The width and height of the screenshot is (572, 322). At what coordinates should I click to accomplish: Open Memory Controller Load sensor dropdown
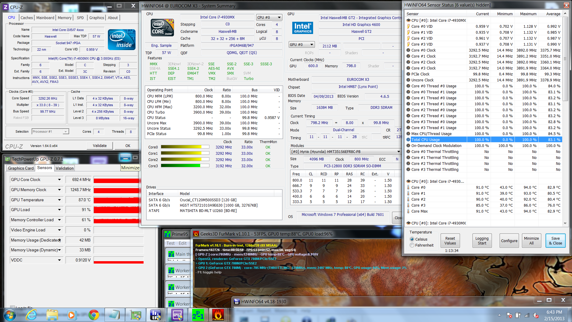(59, 220)
